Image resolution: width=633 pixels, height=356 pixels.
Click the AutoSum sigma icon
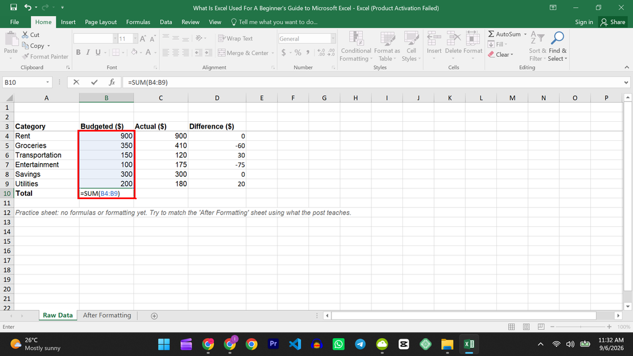click(491, 35)
